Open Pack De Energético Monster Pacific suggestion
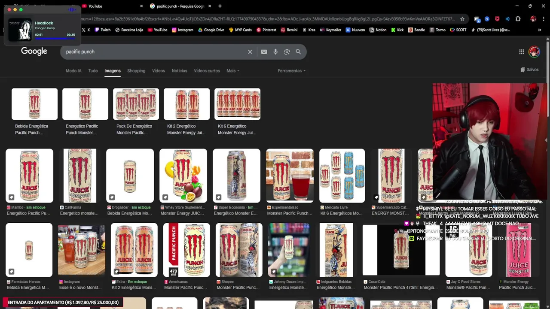 [x=136, y=112]
